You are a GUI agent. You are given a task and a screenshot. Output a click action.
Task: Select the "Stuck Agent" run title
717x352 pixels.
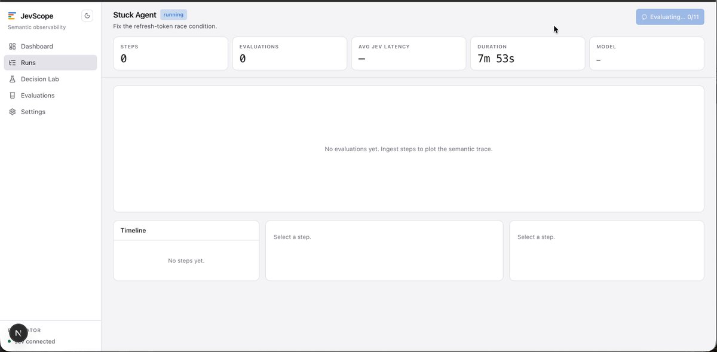point(134,14)
